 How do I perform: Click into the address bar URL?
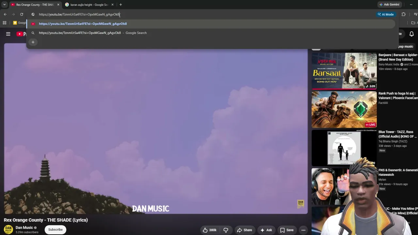(79, 14)
